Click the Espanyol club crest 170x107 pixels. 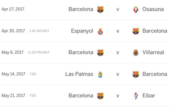[x=100, y=31]
